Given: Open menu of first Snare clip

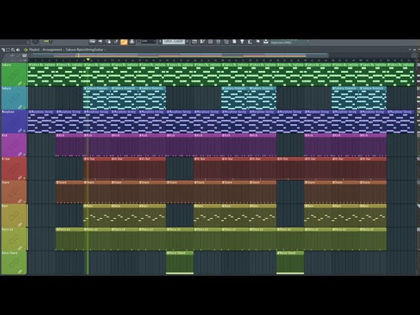Looking at the screenshot, I should point(58,182).
